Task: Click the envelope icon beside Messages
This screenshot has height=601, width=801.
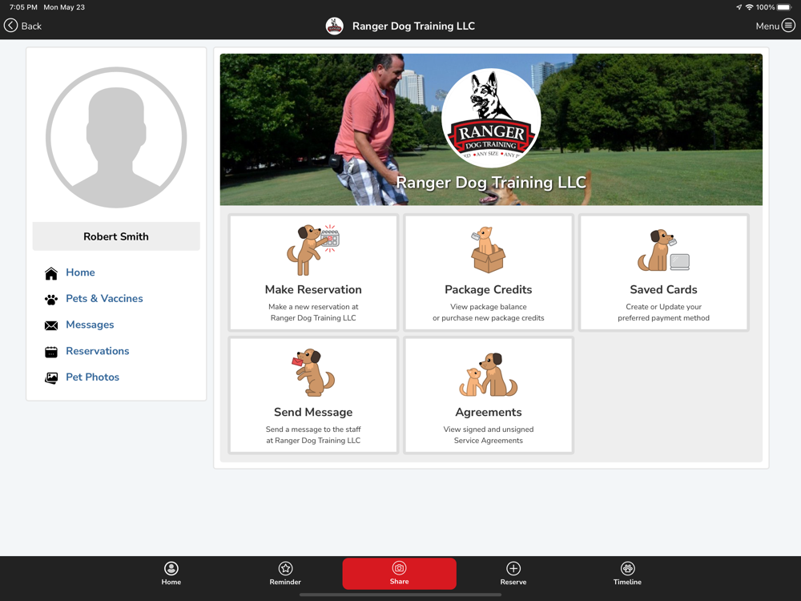Action: pos(51,325)
